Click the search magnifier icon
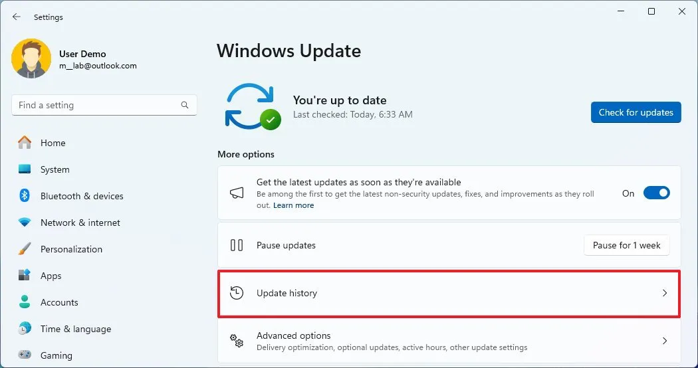This screenshot has height=368, width=698. (x=185, y=105)
